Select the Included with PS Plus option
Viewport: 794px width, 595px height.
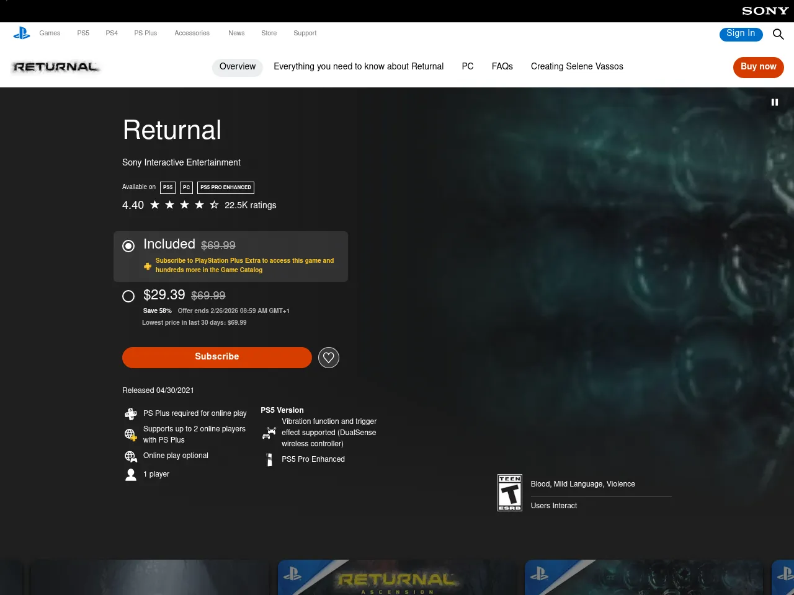pyautogui.click(x=128, y=246)
